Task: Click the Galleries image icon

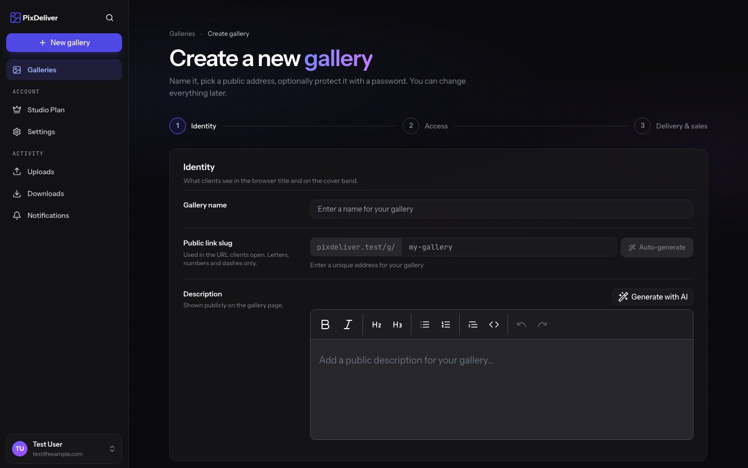Action: point(17,70)
